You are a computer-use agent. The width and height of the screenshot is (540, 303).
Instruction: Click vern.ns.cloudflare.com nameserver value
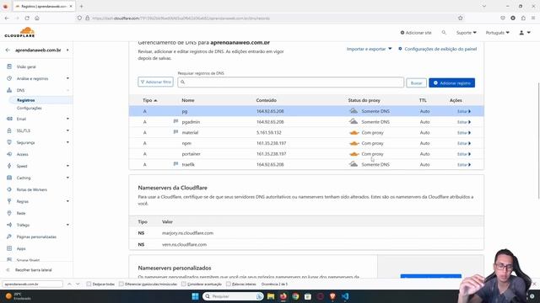[x=184, y=245]
